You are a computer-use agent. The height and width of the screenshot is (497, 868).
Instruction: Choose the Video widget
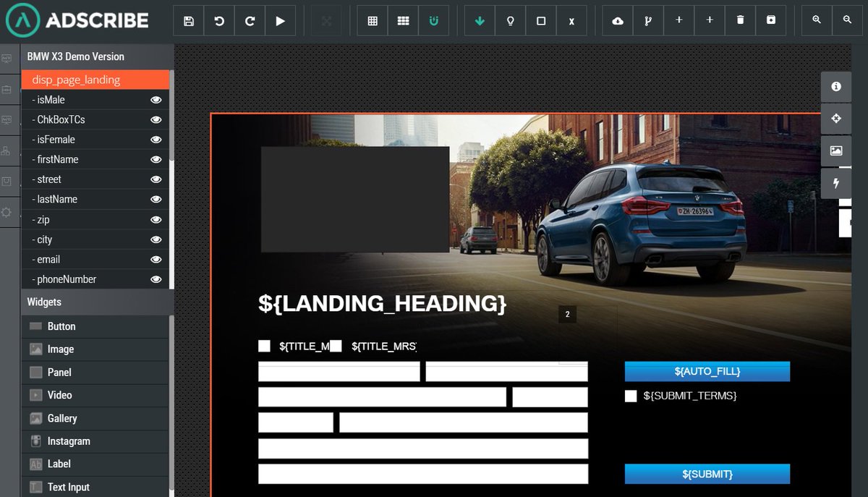click(95, 395)
